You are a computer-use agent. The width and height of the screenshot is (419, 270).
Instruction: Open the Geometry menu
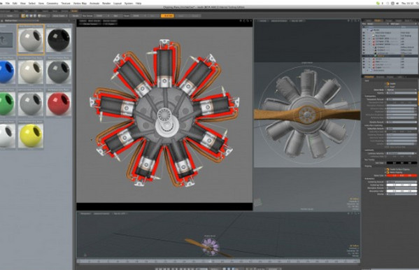52,3
